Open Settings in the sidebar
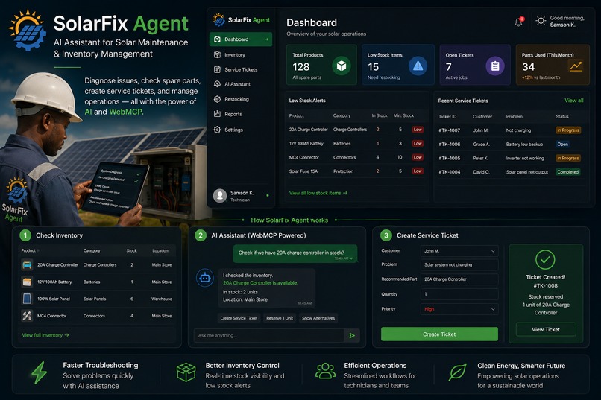Image resolution: width=601 pixels, height=400 pixels. point(240,130)
